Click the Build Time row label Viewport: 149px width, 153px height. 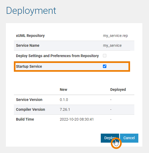[x=25, y=119]
